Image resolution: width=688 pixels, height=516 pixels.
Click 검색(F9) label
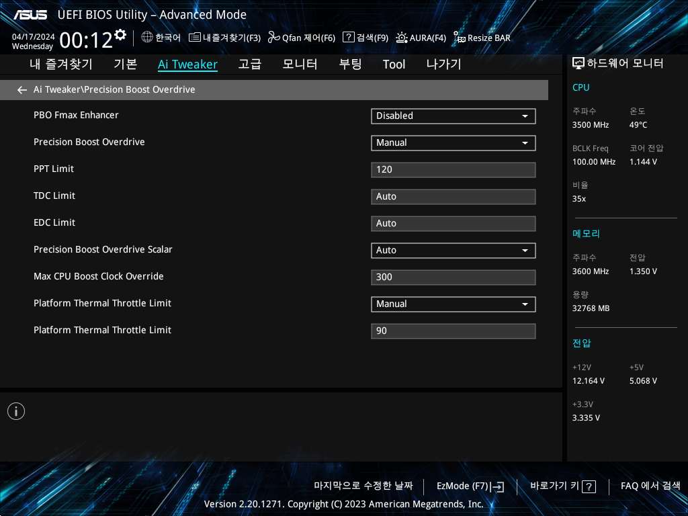coord(372,38)
